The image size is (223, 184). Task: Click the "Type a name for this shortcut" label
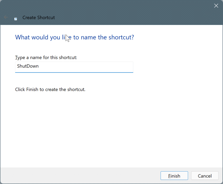(x=46, y=57)
